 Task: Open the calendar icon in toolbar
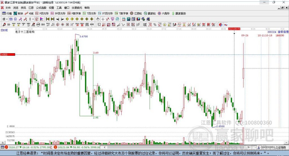tap(124, 19)
